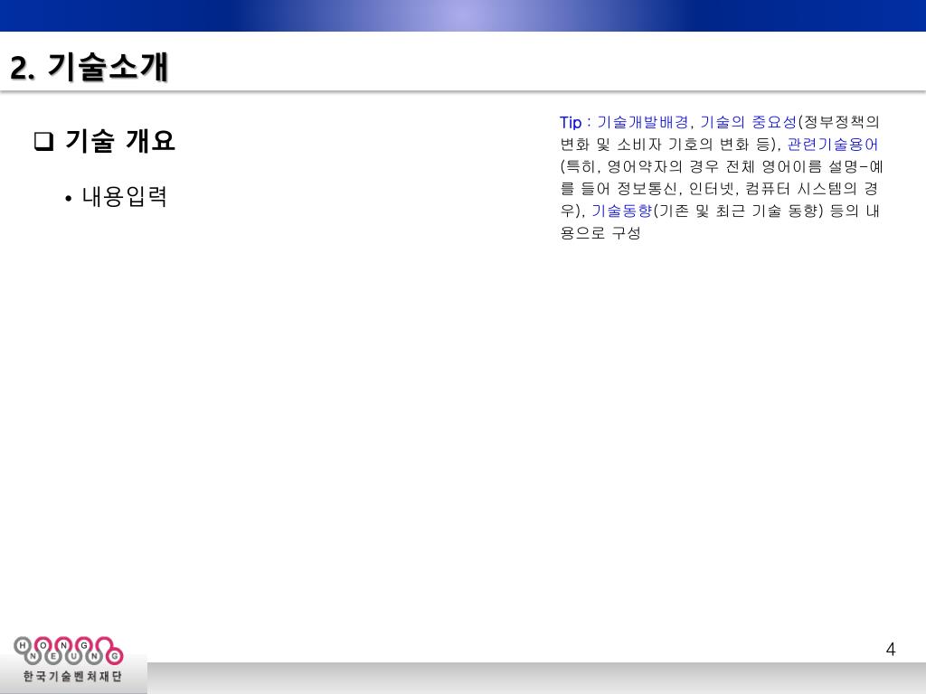The height and width of the screenshot is (694, 926).
Task: Select the heading '기술 개요'
Action: (120, 141)
